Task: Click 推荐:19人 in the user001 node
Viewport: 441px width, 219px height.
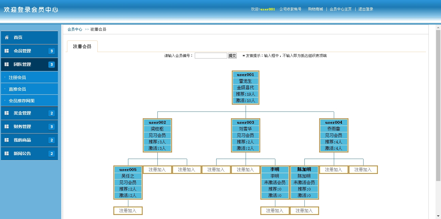Action: pos(246,94)
